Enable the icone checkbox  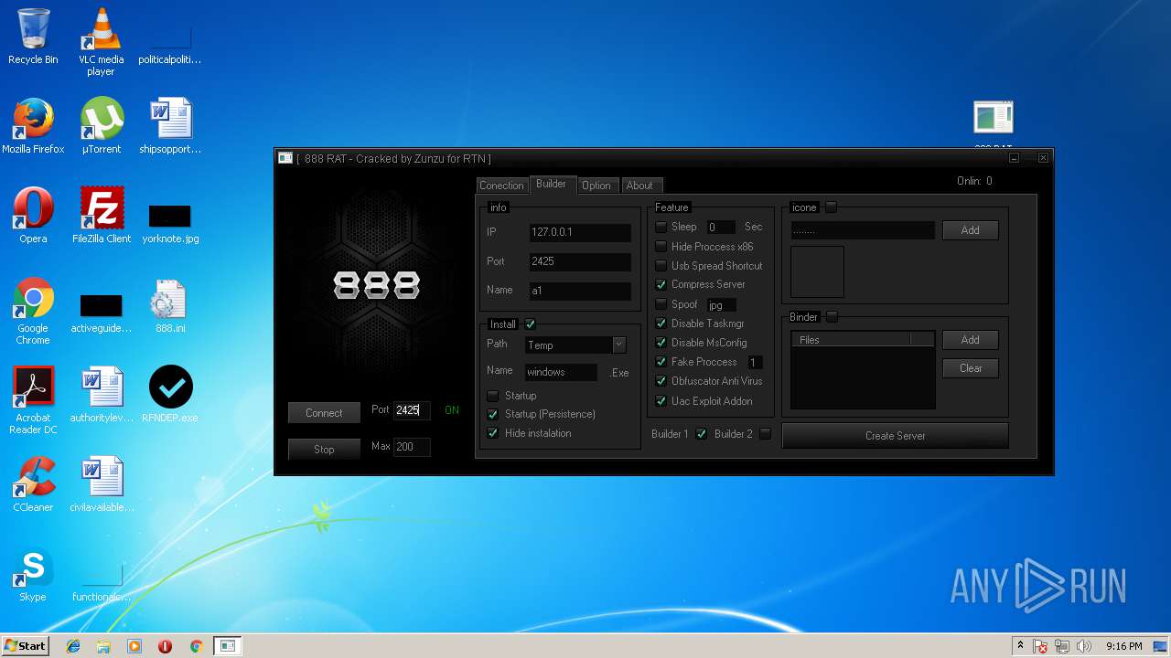(x=831, y=207)
